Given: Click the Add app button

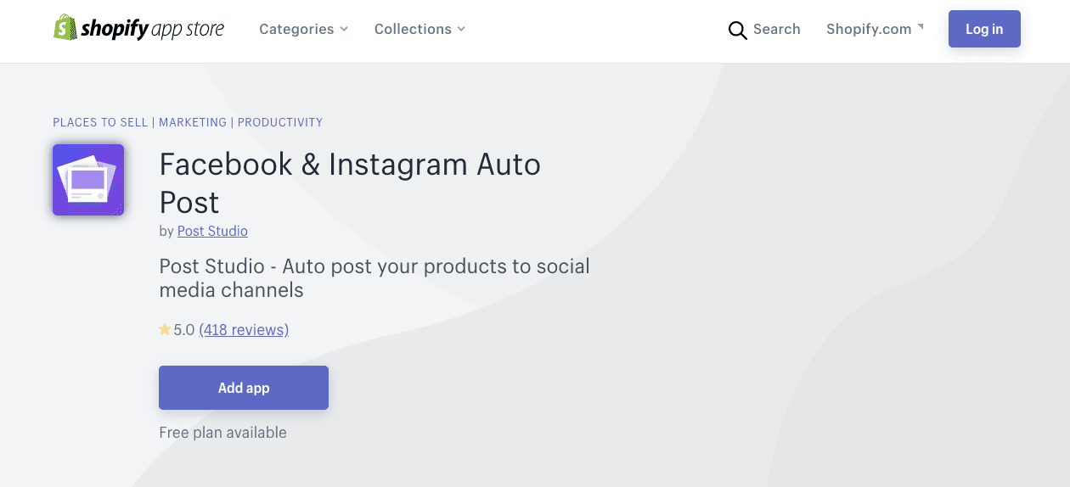Looking at the screenshot, I should point(244,388).
